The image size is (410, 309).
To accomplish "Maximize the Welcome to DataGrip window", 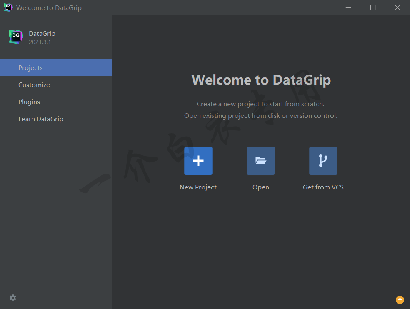I will click(x=373, y=7).
